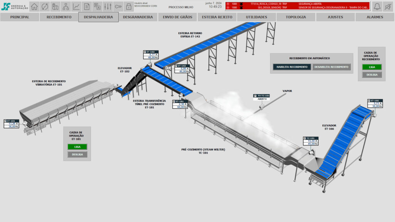
Task: Click the alarm bell icon
Action: tap(377, 7)
